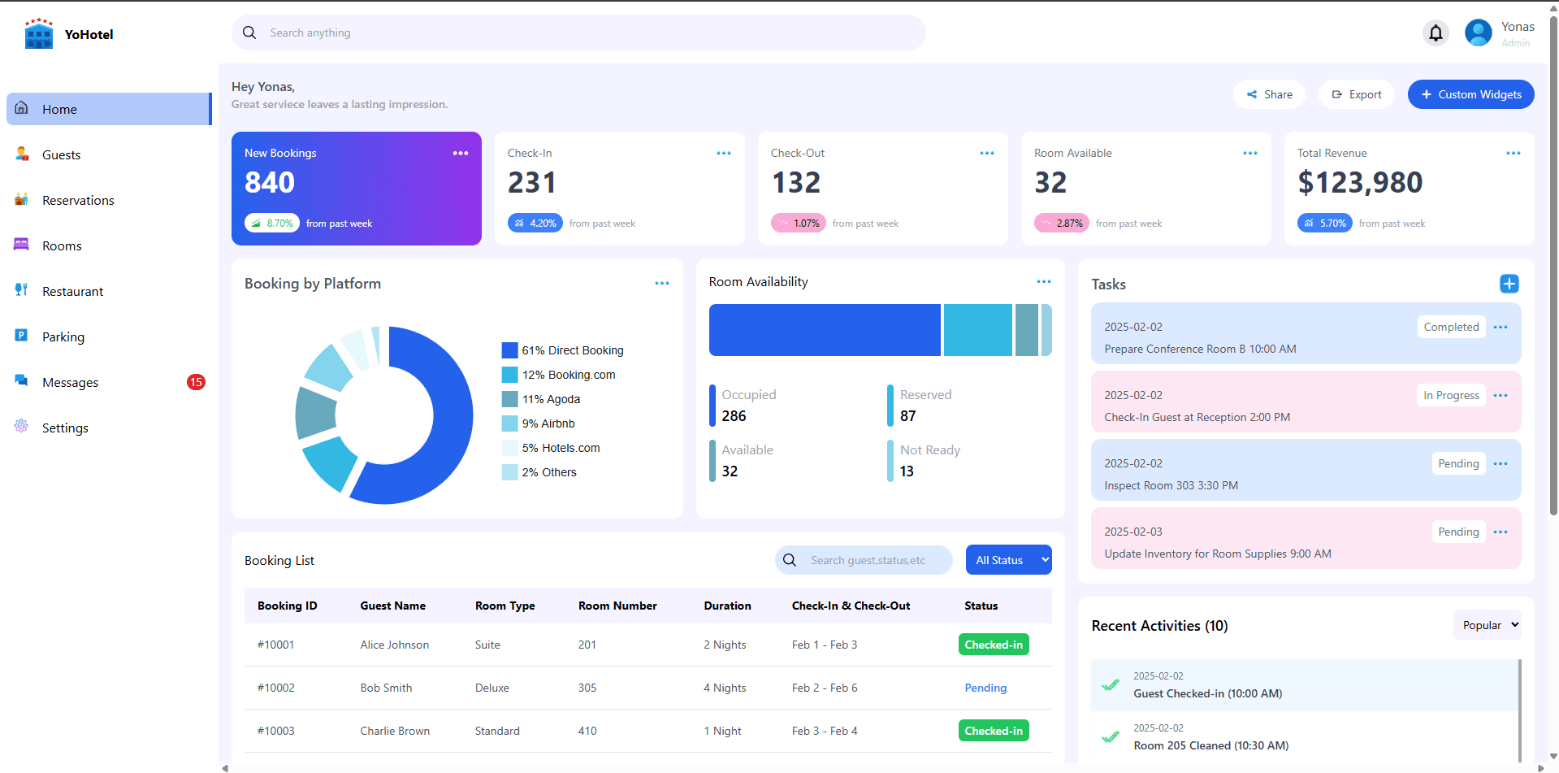
Task: Click the In Progress task status badge
Action: coord(1451,396)
